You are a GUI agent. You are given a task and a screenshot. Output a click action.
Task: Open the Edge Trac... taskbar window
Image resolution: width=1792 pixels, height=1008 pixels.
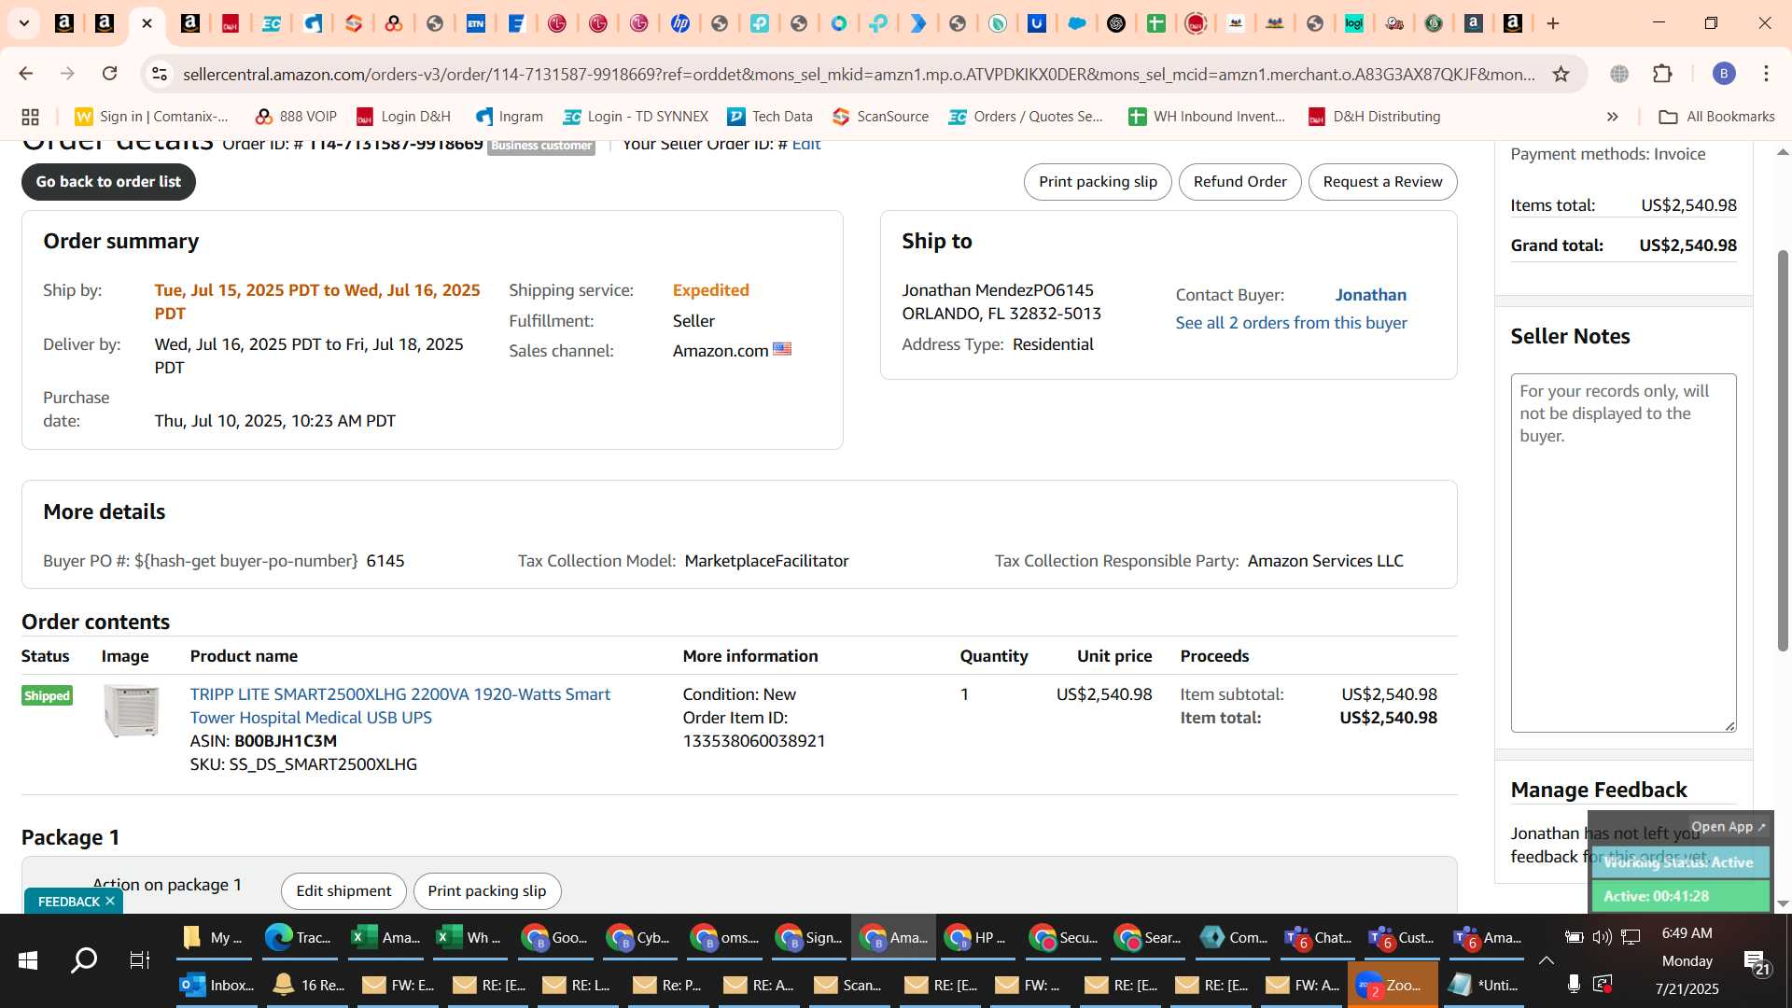[x=298, y=938]
